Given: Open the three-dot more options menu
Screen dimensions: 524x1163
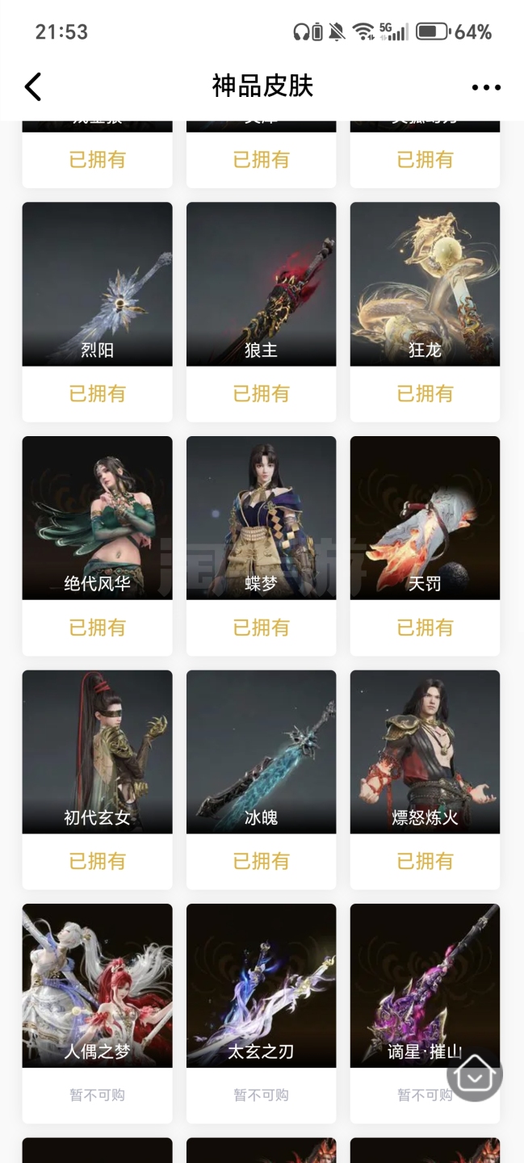Looking at the screenshot, I should click(x=486, y=87).
